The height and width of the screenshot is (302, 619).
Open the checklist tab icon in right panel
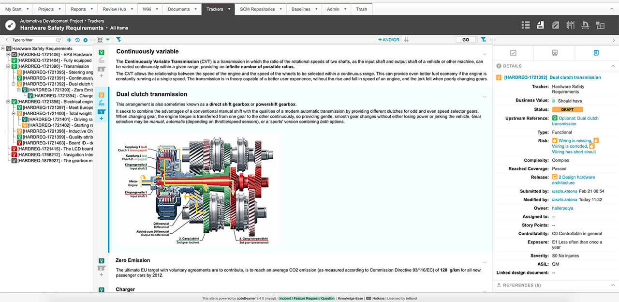(x=513, y=53)
